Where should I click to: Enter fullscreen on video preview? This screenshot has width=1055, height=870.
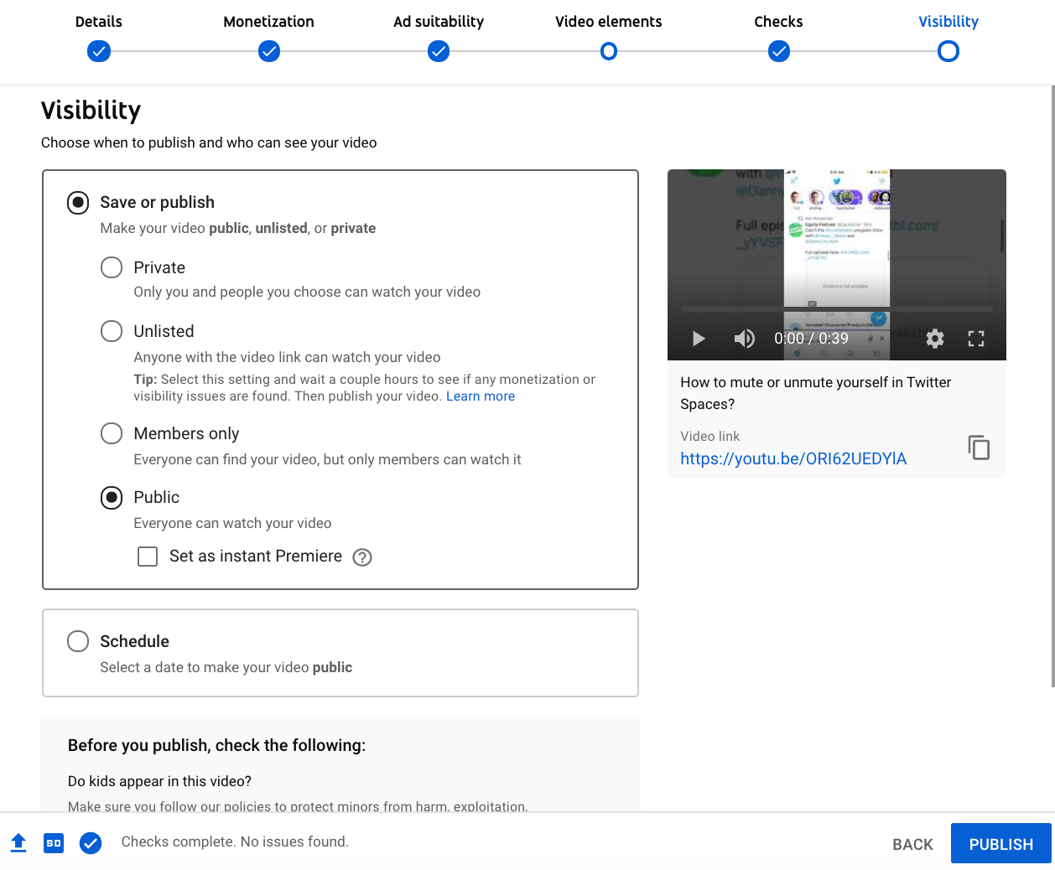[975, 339]
